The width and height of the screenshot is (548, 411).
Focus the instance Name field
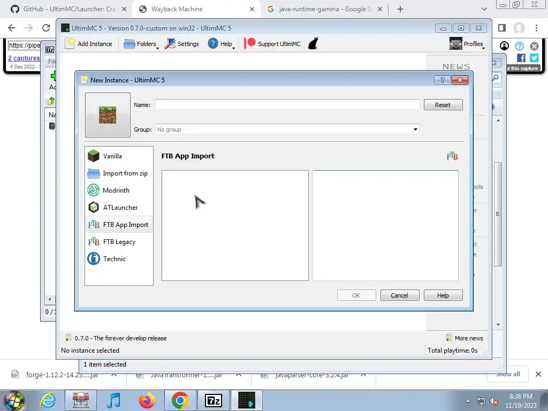point(287,104)
